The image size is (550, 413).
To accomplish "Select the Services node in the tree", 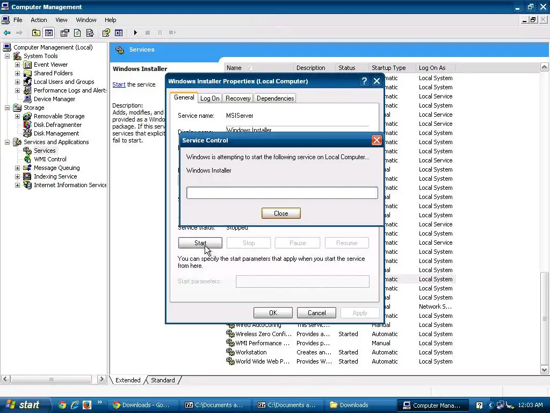I will click(45, 151).
